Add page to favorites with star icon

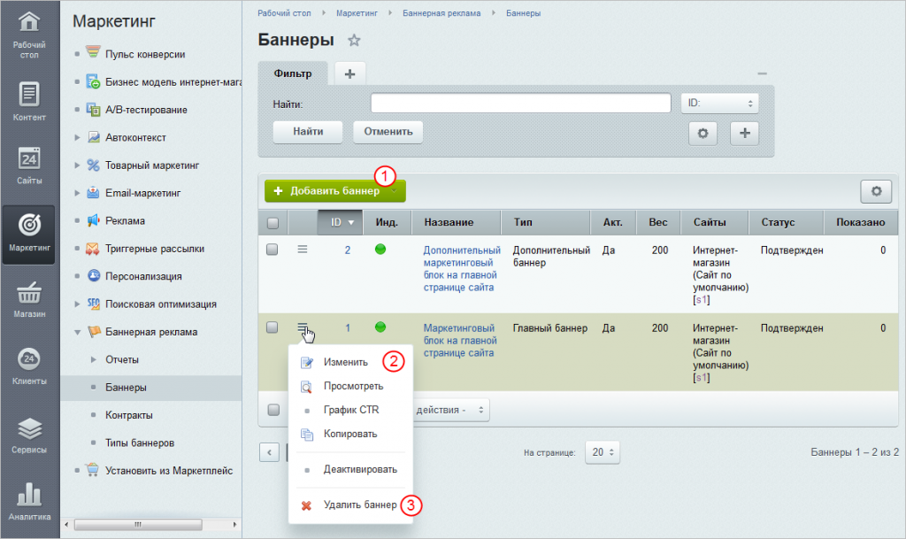coord(354,41)
